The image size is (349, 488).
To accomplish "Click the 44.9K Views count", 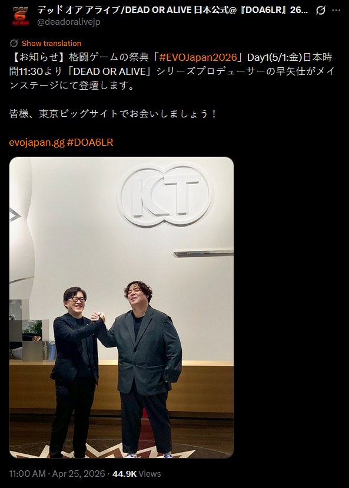I will (137, 474).
